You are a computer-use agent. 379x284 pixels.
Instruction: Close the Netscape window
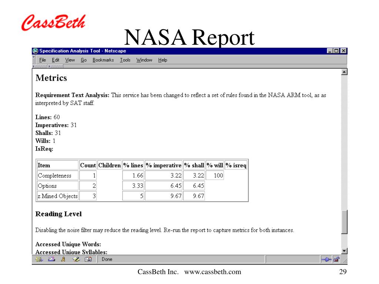pyautogui.click(x=343, y=51)
